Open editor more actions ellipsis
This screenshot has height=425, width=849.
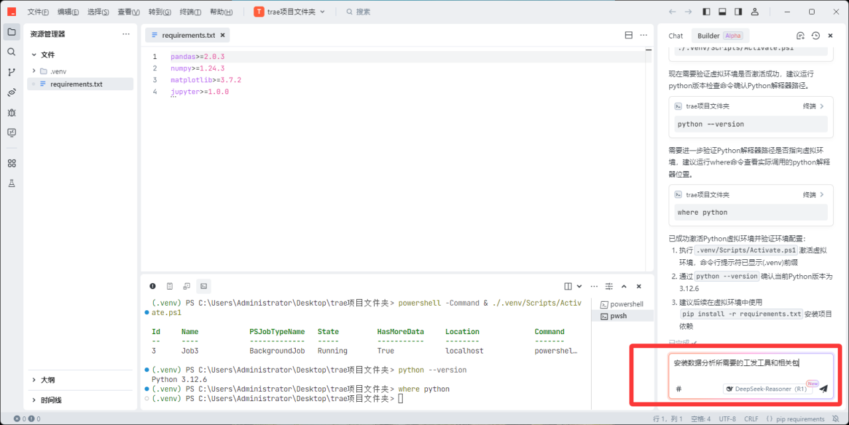click(x=643, y=35)
